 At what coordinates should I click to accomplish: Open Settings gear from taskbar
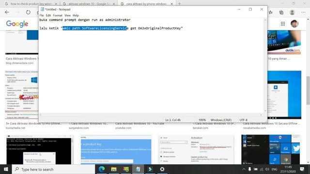coord(162,169)
